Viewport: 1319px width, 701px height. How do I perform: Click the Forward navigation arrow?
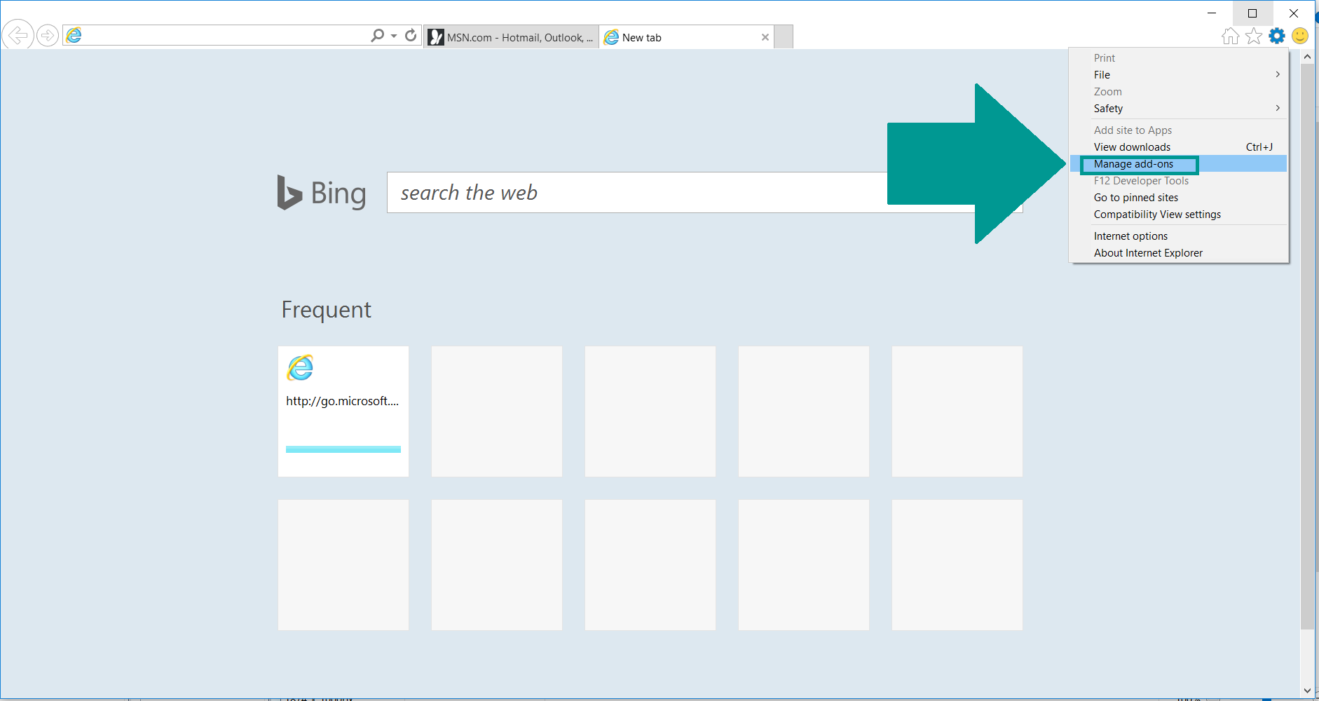pos(48,35)
